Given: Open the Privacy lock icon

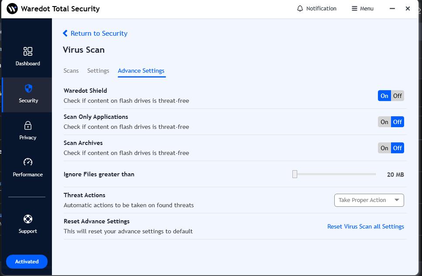Looking at the screenshot, I should pyautogui.click(x=28, y=126).
